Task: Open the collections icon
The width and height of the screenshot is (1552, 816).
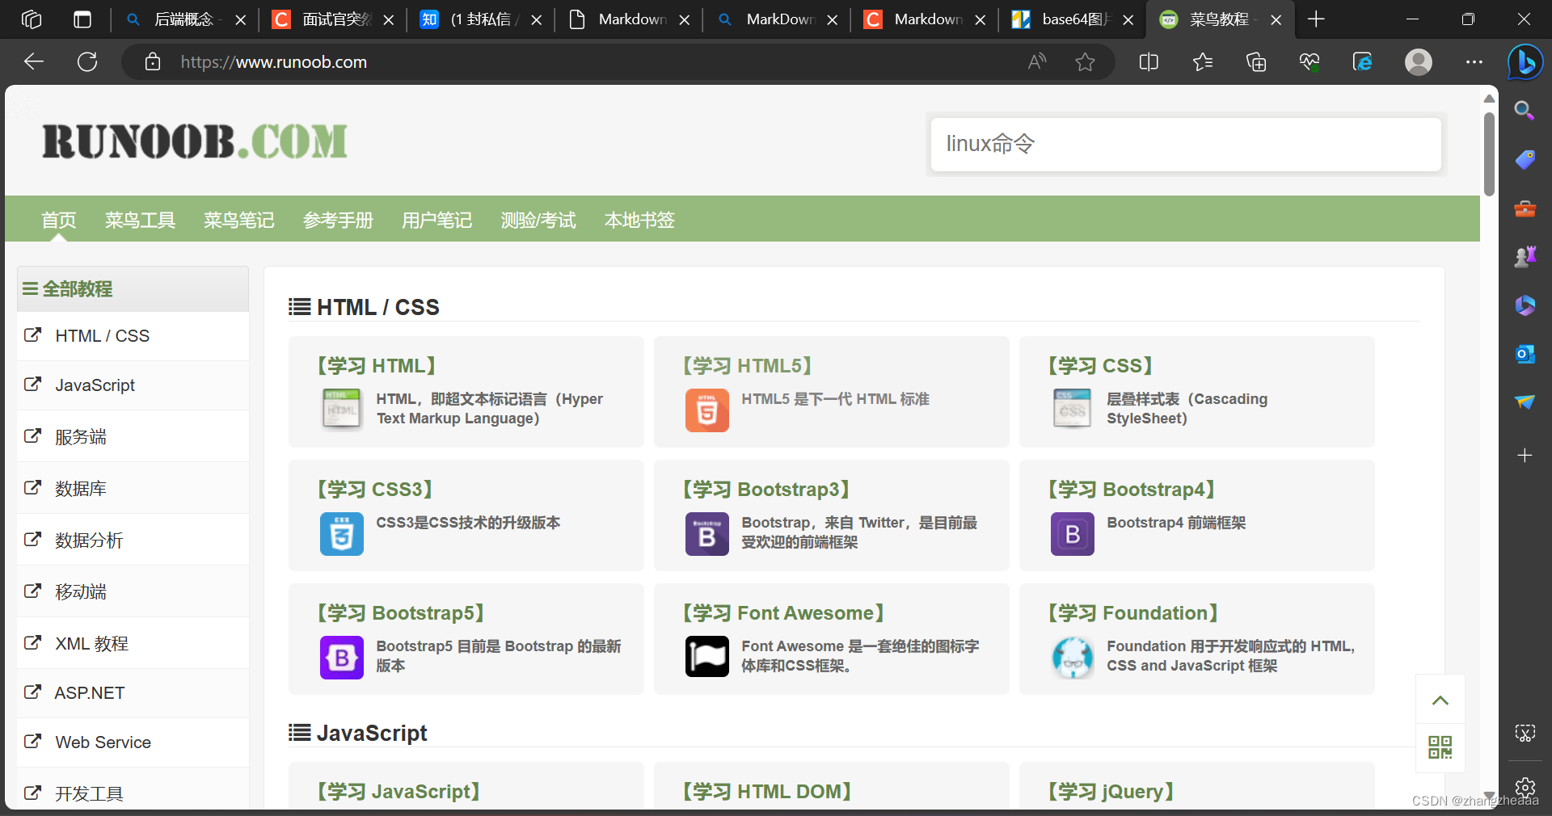Action: [x=1256, y=61]
